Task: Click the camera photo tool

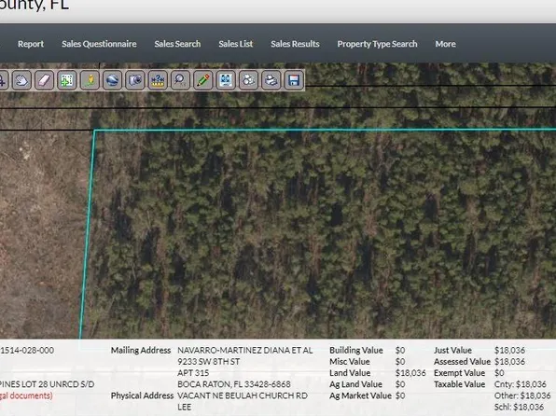Action: [x=135, y=80]
